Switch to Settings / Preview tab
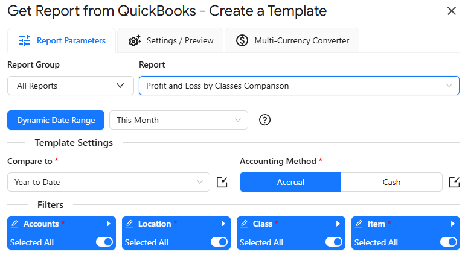 pos(171,40)
